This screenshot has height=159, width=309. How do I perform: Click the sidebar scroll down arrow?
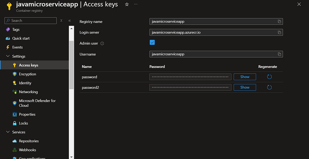[x=71, y=157]
